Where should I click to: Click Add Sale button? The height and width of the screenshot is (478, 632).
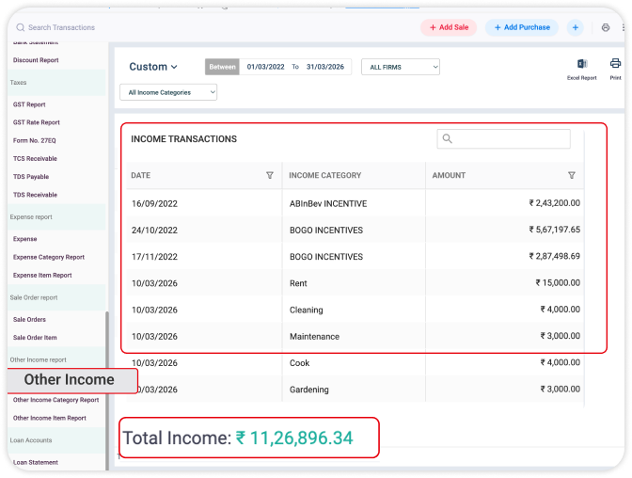[x=449, y=27]
